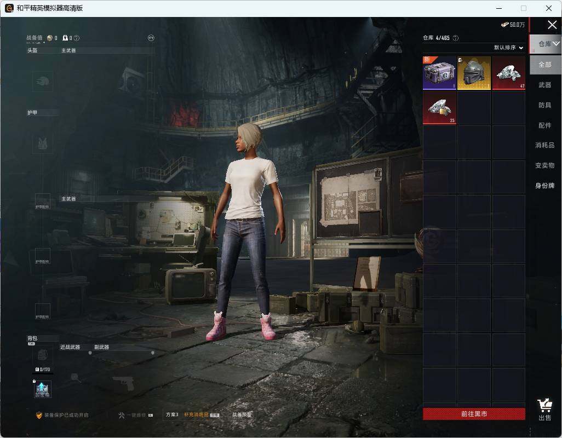Click the character model in white t-shirt
This screenshot has width=562, height=438.
[x=246, y=231]
